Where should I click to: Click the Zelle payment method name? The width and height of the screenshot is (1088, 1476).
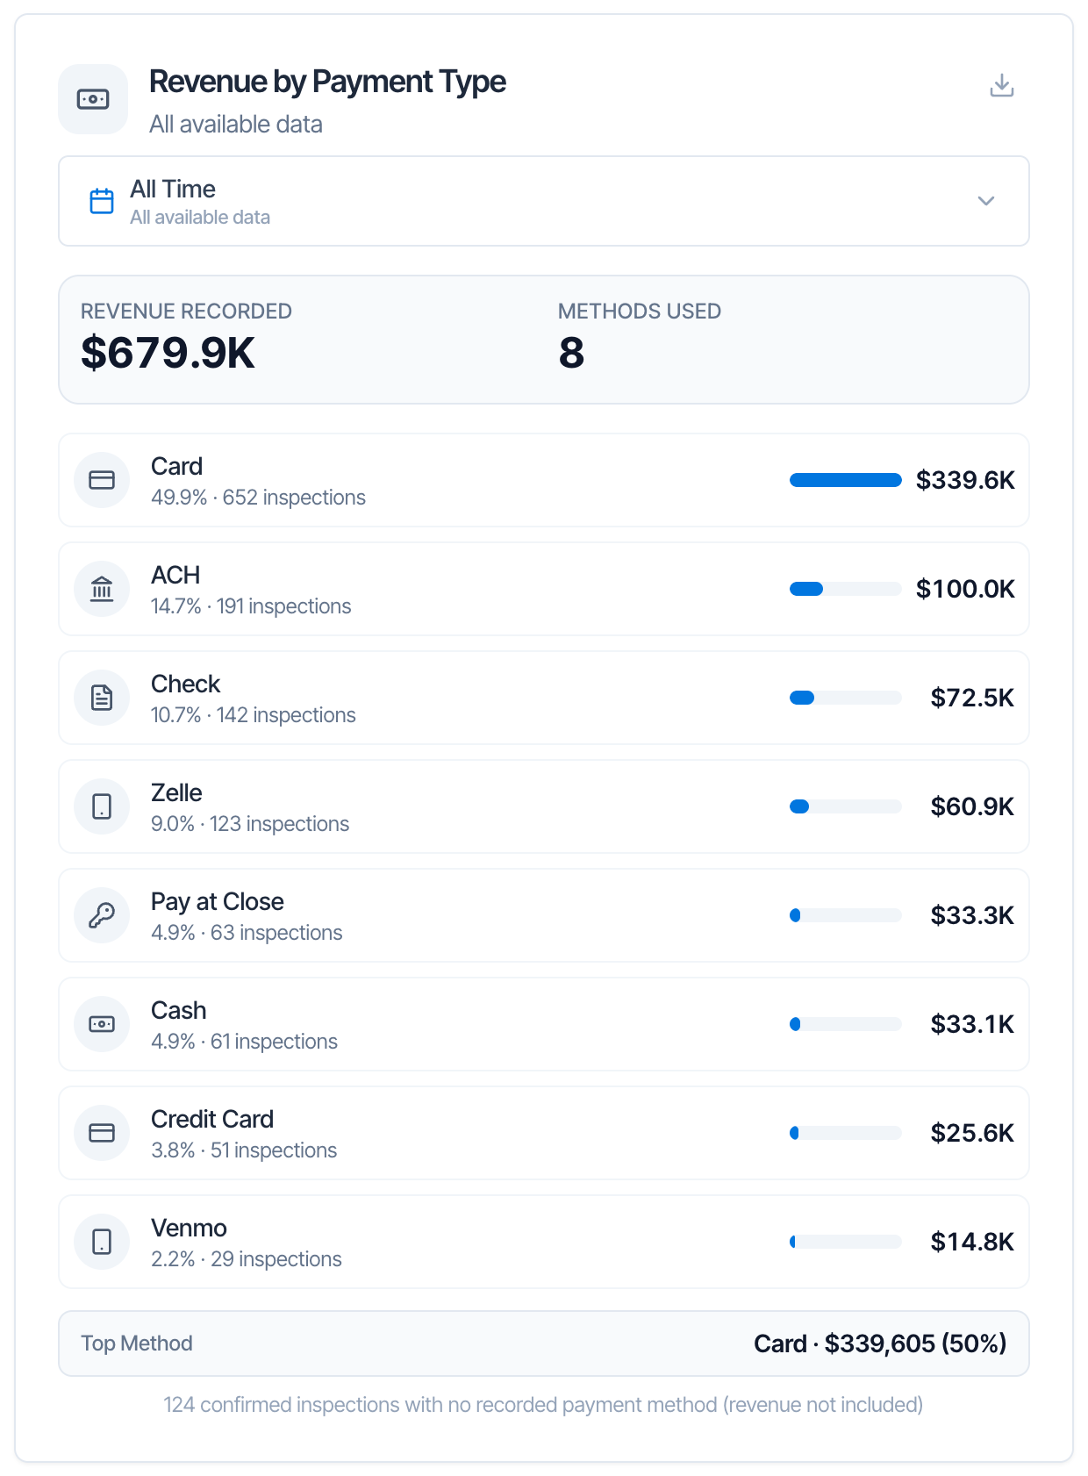(176, 792)
